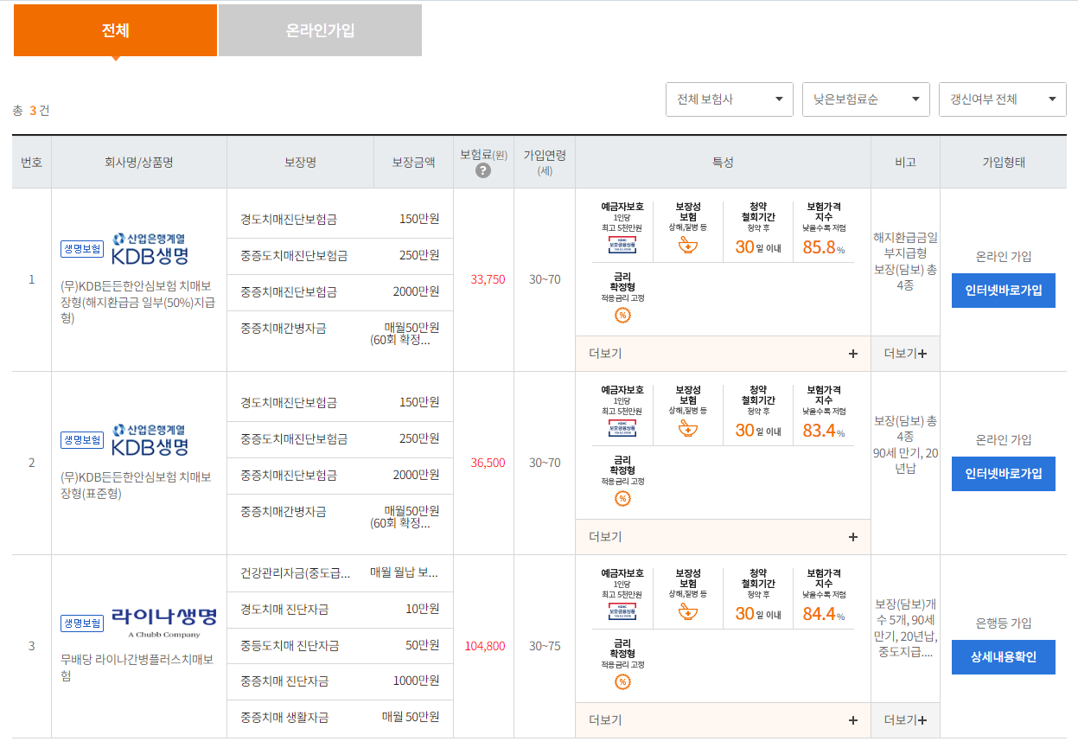Click 상세내용확인 for the 라이나생명 product
Image resolution: width=1078 pixels, height=748 pixels.
pyautogui.click(x=1004, y=657)
